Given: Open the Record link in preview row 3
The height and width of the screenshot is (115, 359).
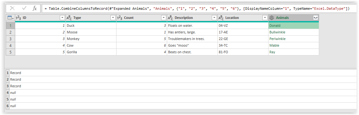Looking at the screenshot, I should click(x=16, y=86).
